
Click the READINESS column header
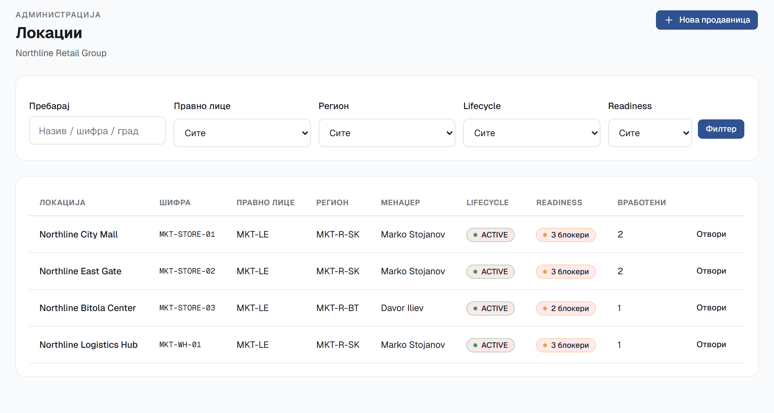(559, 203)
